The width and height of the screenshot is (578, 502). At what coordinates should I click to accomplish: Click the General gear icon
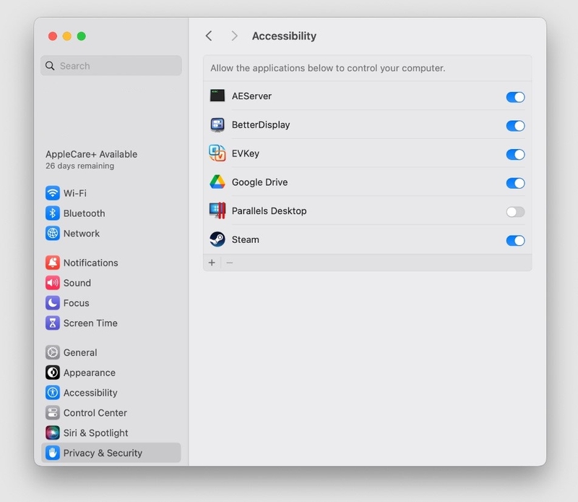coord(52,352)
